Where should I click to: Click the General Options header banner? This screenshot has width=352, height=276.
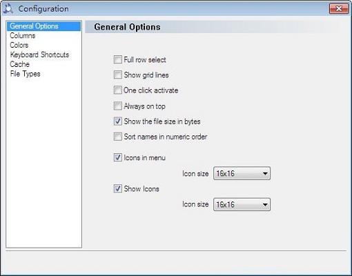tap(212, 27)
